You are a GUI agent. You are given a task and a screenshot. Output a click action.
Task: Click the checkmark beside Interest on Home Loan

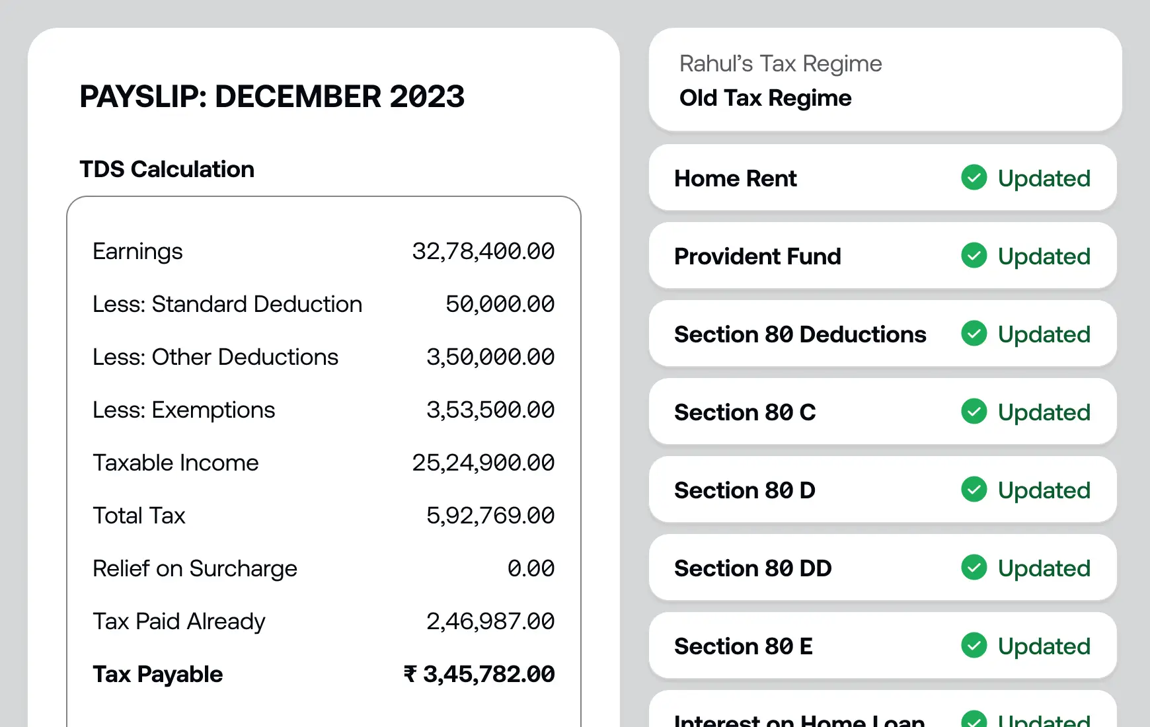pyautogui.click(x=974, y=720)
